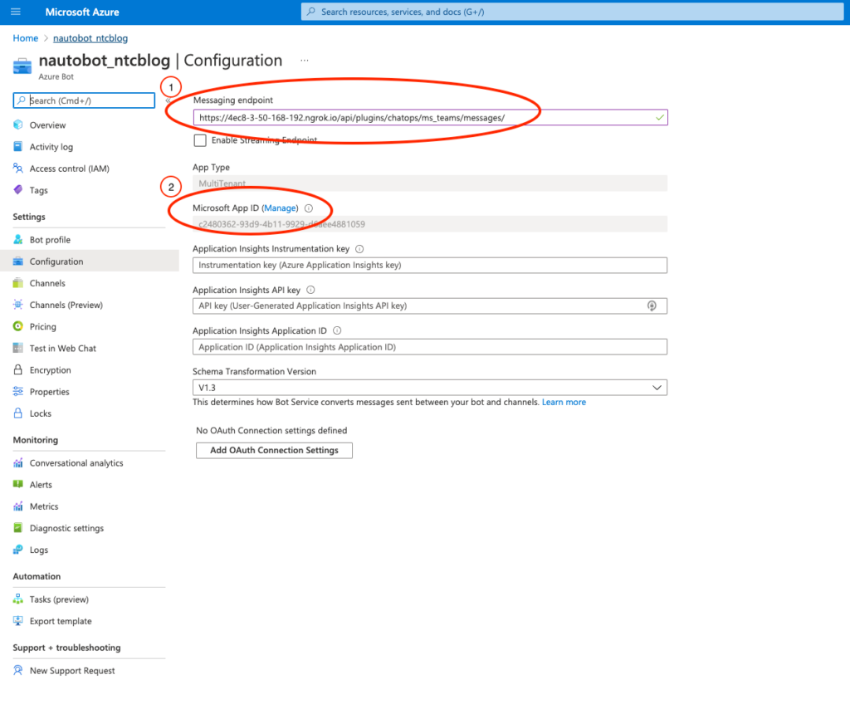Click the top search resources, services, docs bar
This screenshot has height=709, width=850.
(x=573, y=12)
